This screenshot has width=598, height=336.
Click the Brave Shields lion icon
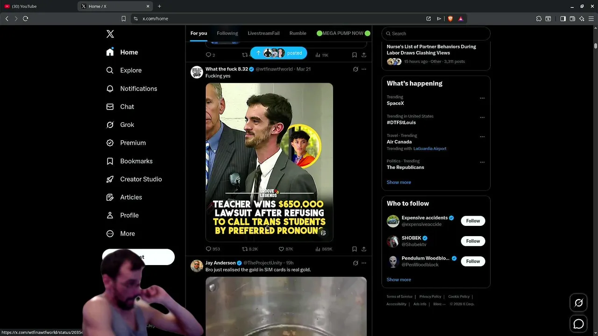tap(450, 19)
